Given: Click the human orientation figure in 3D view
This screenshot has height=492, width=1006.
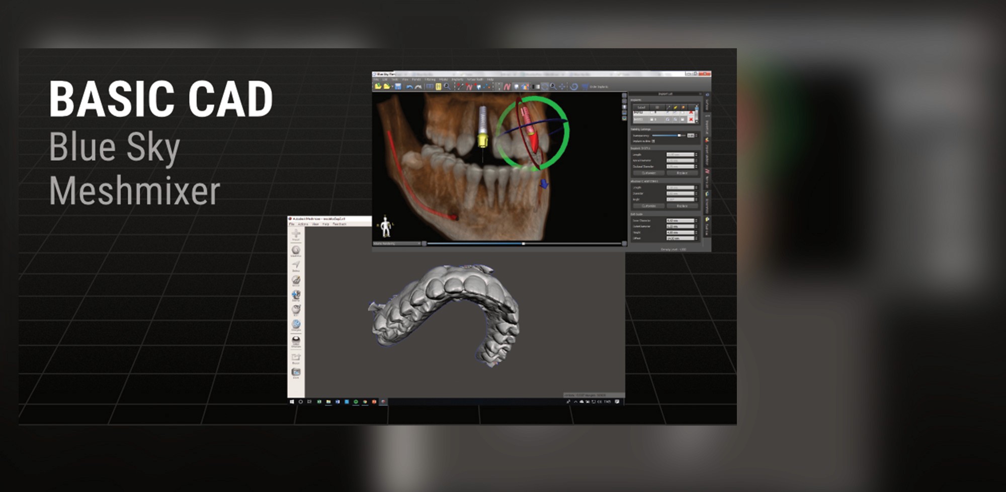Looking at the screenshot, I should coord(385,226).
